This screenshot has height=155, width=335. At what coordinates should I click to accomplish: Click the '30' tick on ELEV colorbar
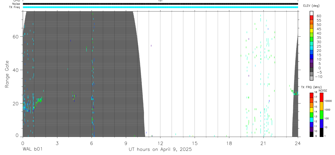[x=319, y=42]
